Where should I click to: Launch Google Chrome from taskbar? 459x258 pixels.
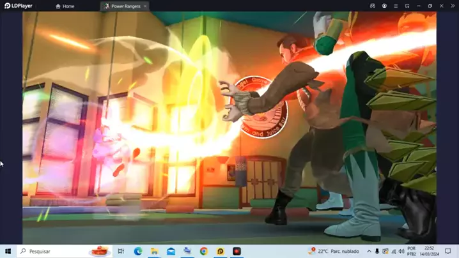[204, 252]
